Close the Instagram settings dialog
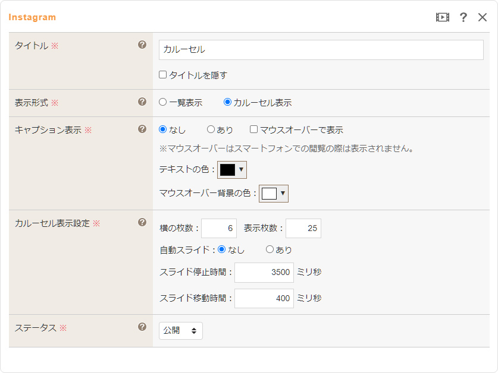 tap(483, 17)
